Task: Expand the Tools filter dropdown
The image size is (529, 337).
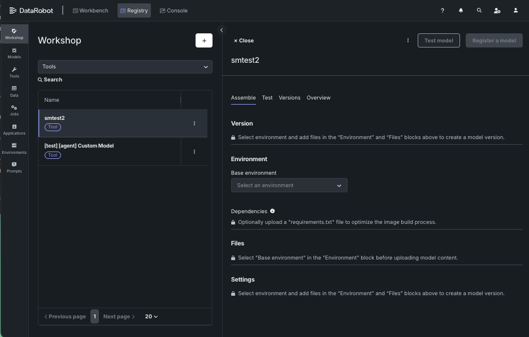Action: (125, 67)
